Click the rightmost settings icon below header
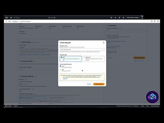Viewport: 164px width, 123px height. pos(158,21)
